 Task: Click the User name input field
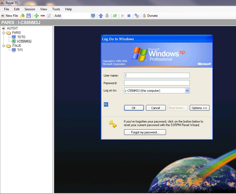pos(157,75)
